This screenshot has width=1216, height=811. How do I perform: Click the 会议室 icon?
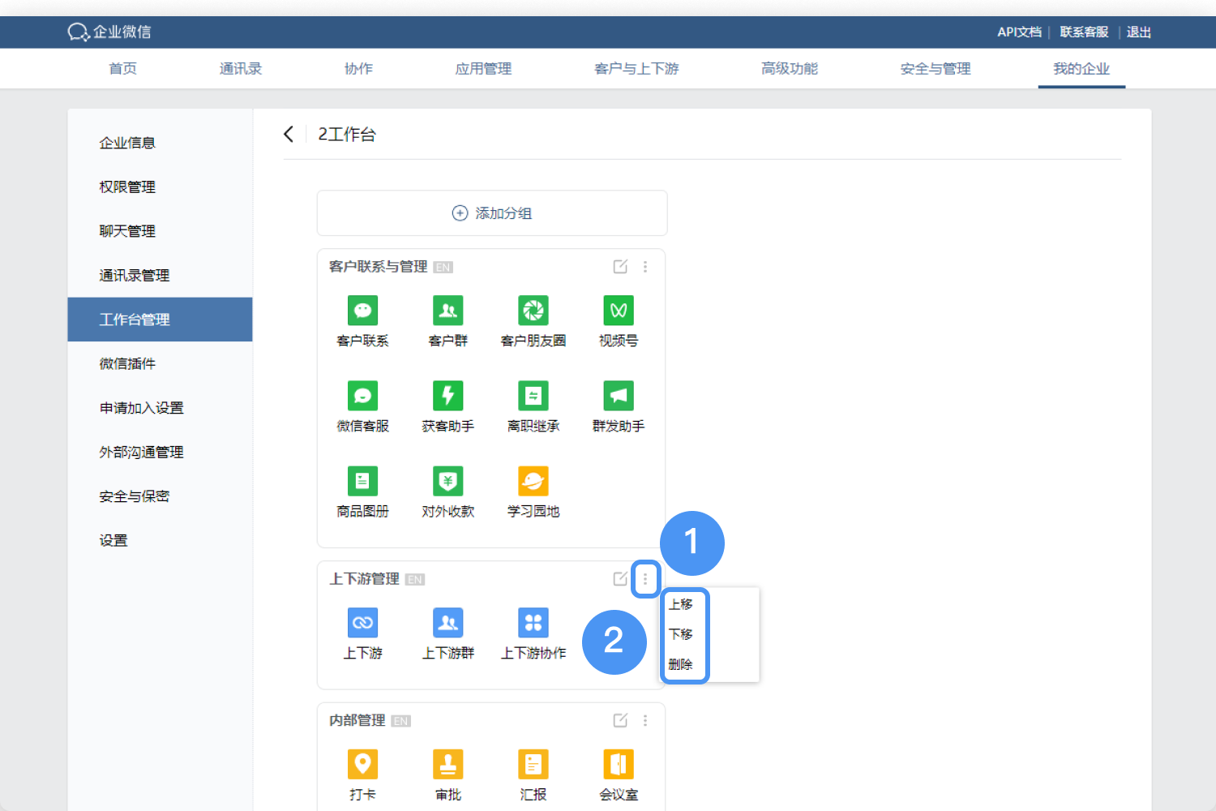pos(618,763)
